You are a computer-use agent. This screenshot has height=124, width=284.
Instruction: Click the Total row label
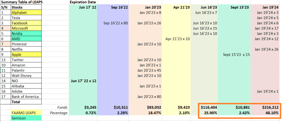(26, 102)
